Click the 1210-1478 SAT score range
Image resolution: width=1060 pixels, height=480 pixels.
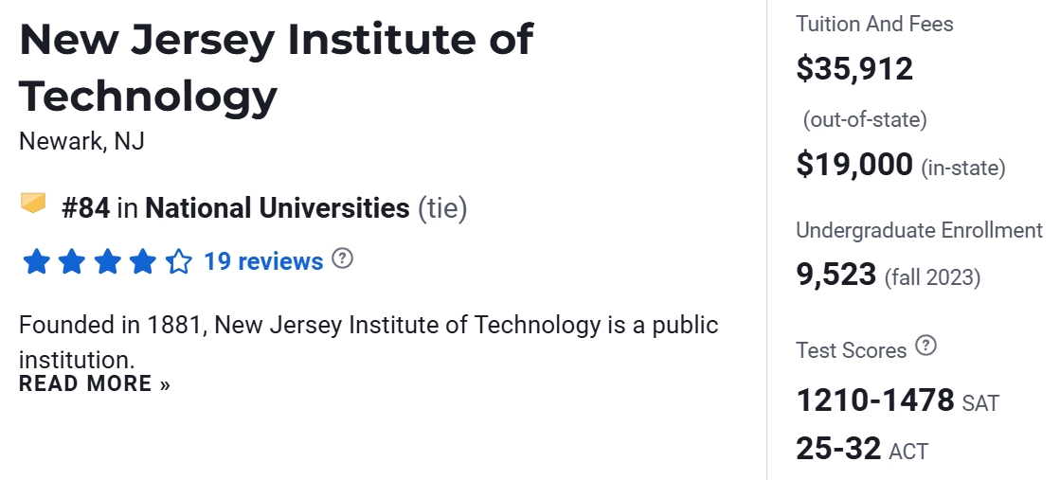(875, 400)
